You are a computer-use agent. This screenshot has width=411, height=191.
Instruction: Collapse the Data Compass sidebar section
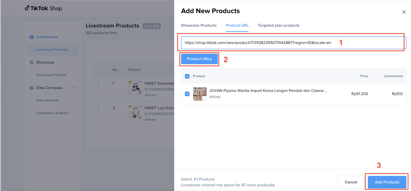click(x=74, y=87)
